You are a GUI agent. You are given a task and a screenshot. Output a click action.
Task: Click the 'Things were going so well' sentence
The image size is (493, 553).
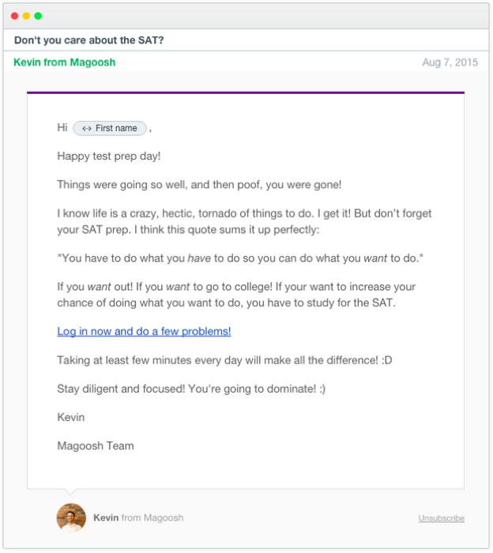point(199,185)
